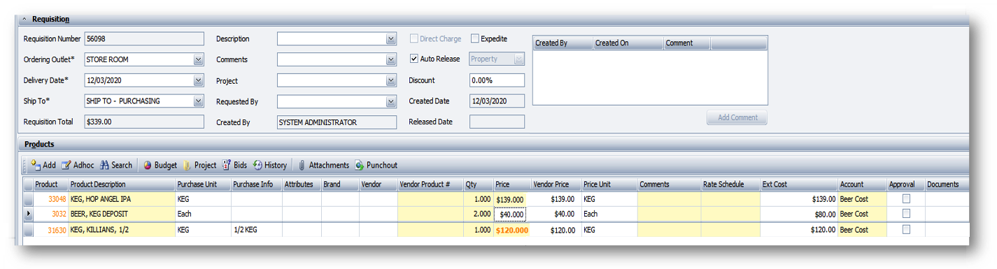Open the Requested By dropdown
997x269 pixels.
tap(392, 102)
